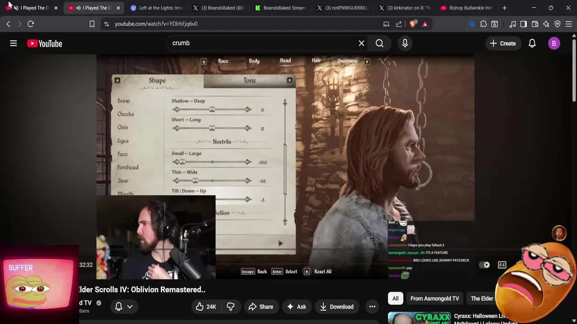Screen dimensions: 577x324
Task: Click the page vertical scrollbar
Action: point(574,70)
